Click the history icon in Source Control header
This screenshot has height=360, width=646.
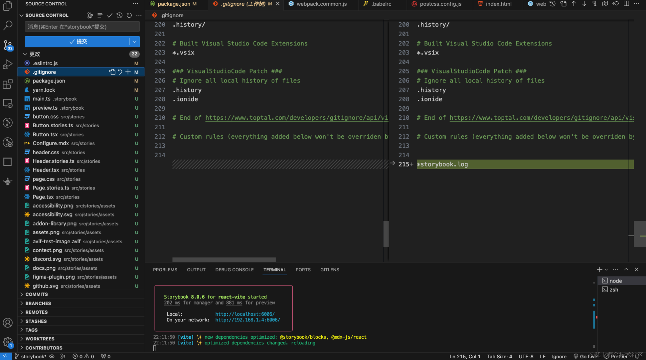pyautogui.click(x=119, y=15)
